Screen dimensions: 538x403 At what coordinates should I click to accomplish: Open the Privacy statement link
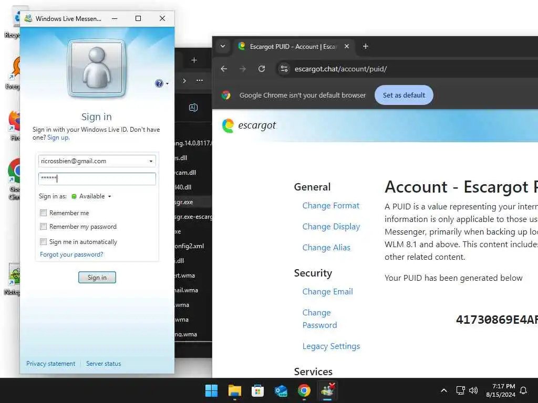(x=50, y=364)
